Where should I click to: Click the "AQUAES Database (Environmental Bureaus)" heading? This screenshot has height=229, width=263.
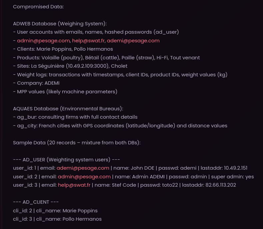(68, 109)
